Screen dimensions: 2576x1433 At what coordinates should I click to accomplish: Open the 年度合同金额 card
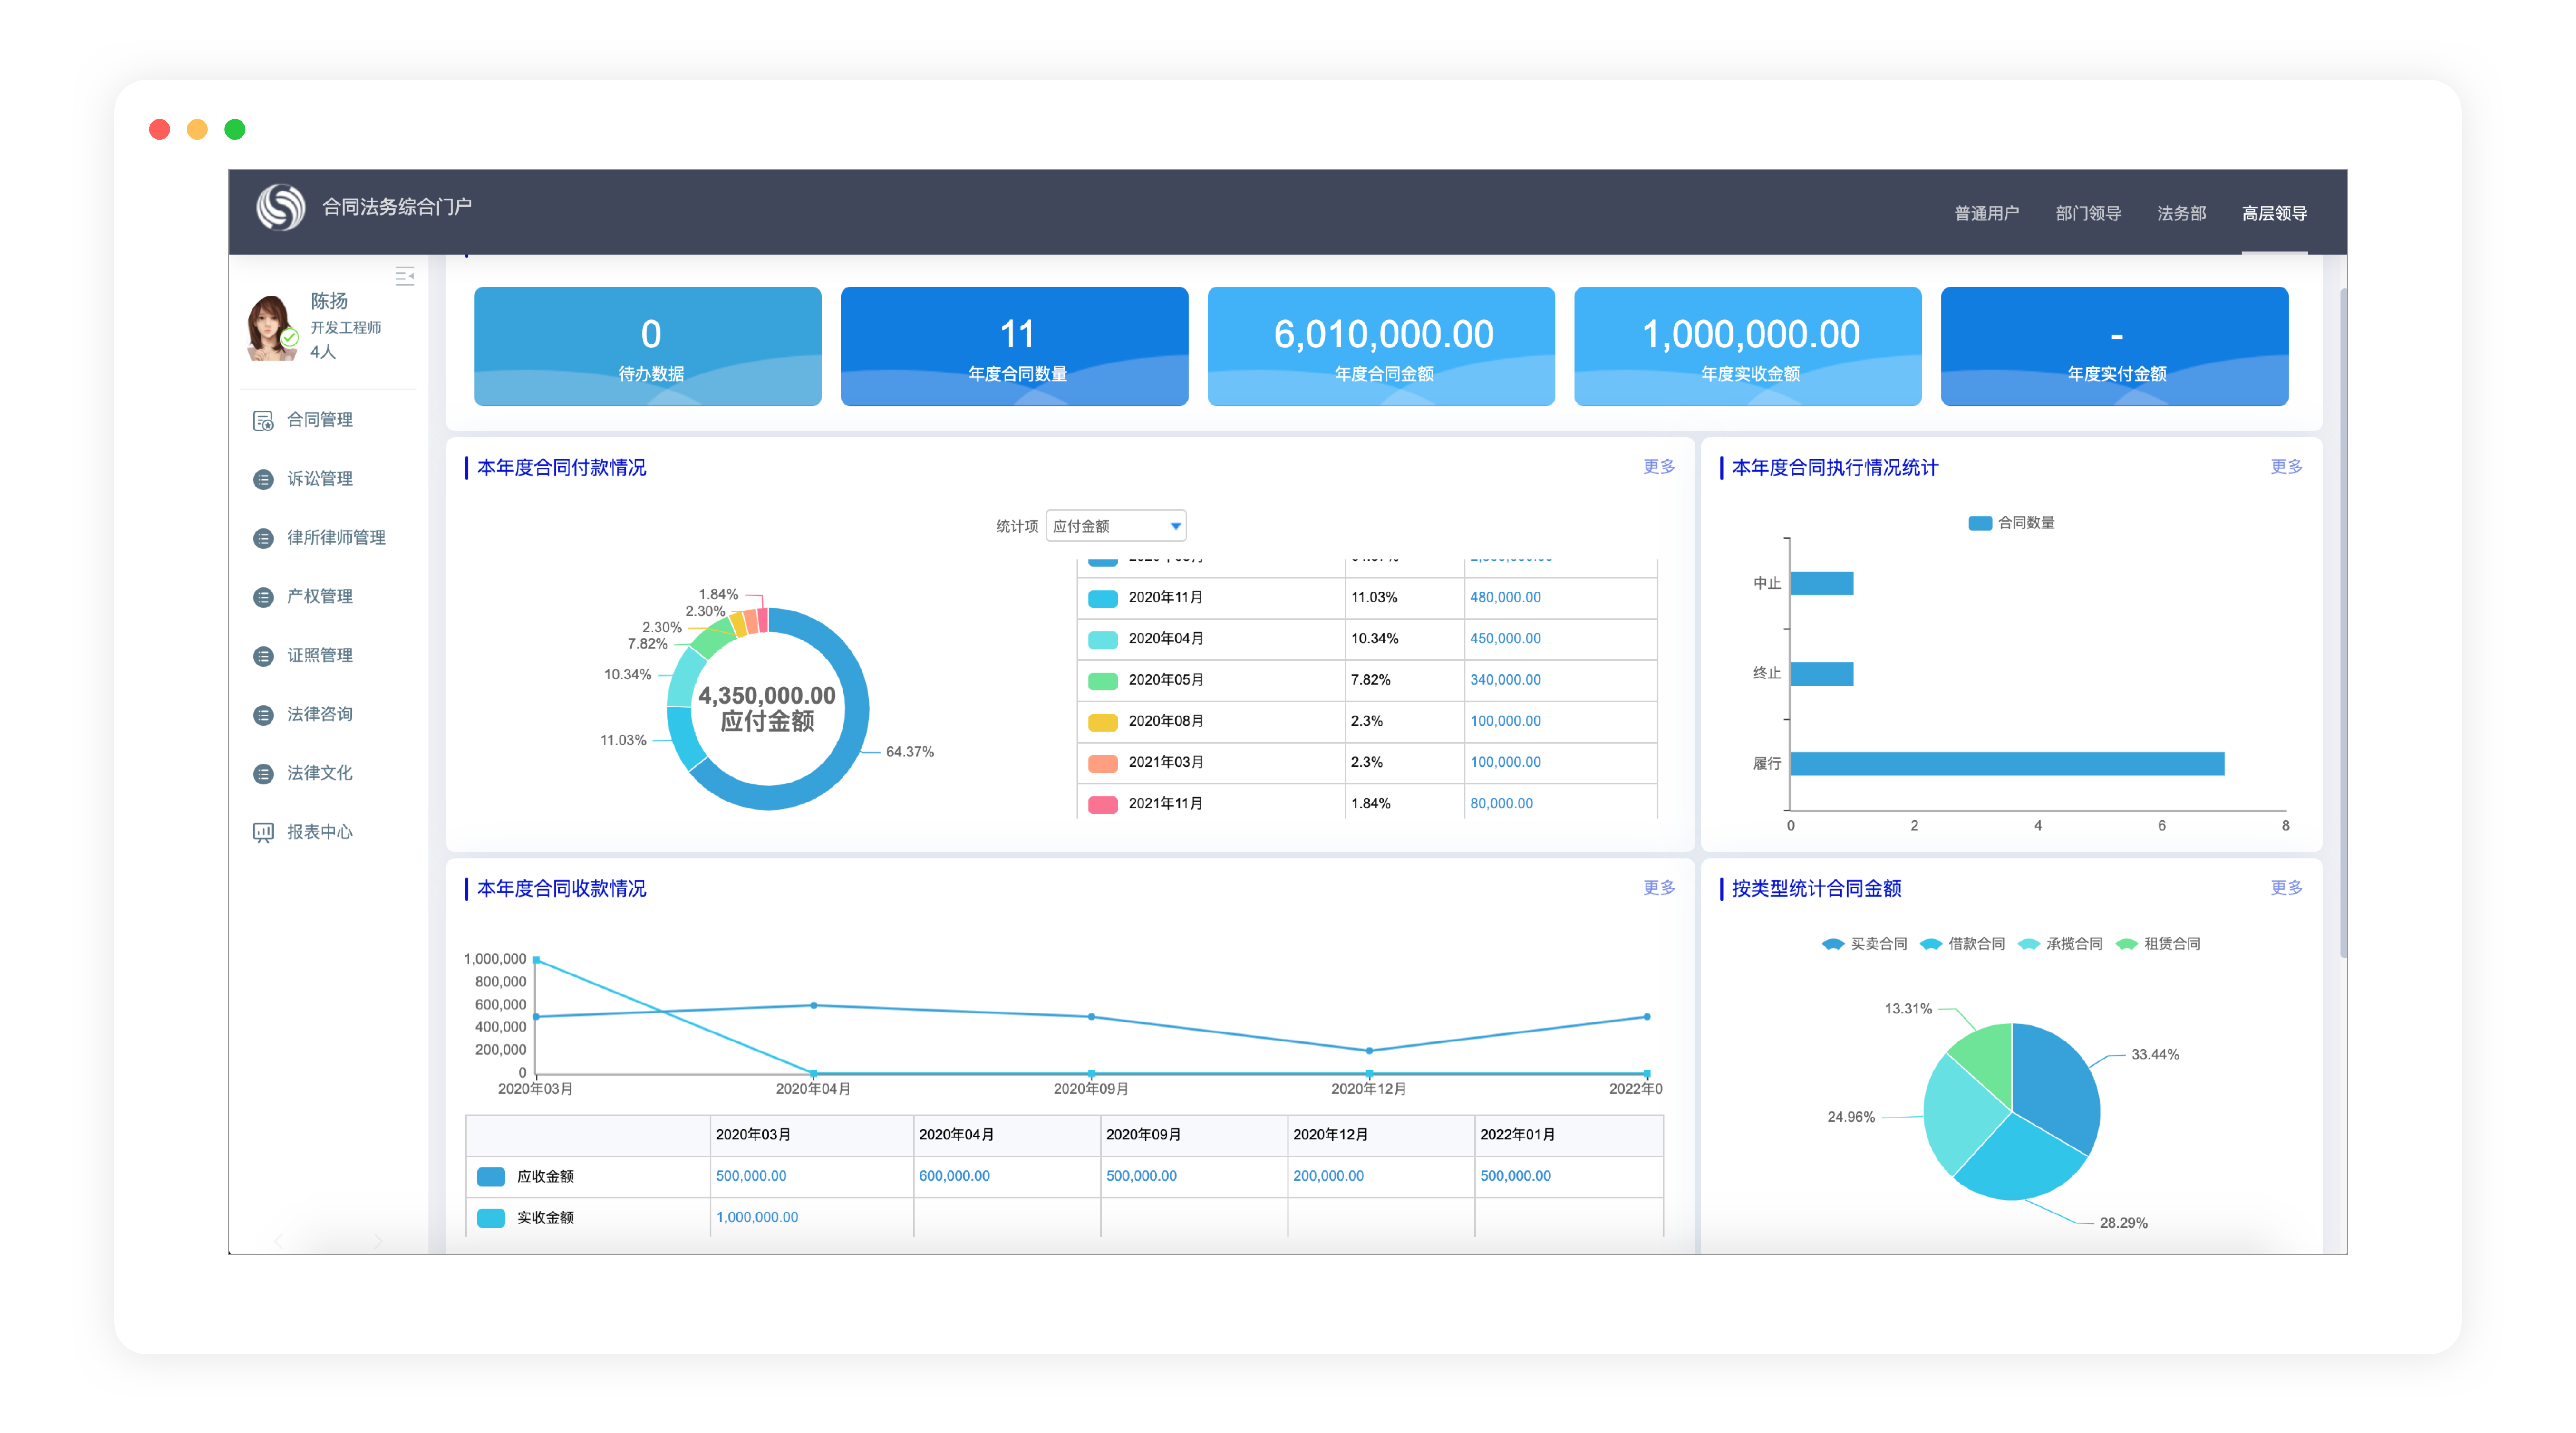click(1381, 347)
